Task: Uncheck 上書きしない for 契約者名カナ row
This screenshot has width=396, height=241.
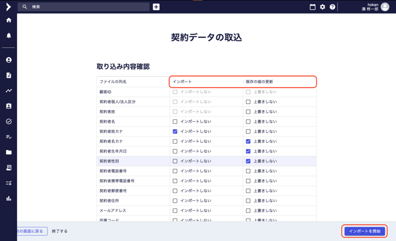Action: pyautogui.click(x=248, y=141)
